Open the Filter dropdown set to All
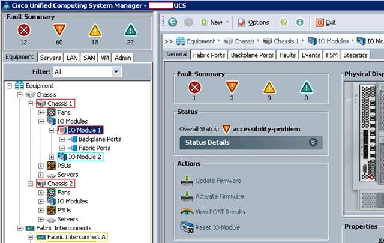 pyautogui.click(x=88, y=72)
